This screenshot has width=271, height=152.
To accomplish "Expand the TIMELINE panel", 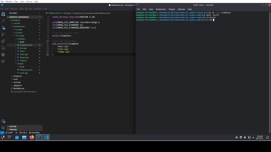I will click(x=25, y=130).
